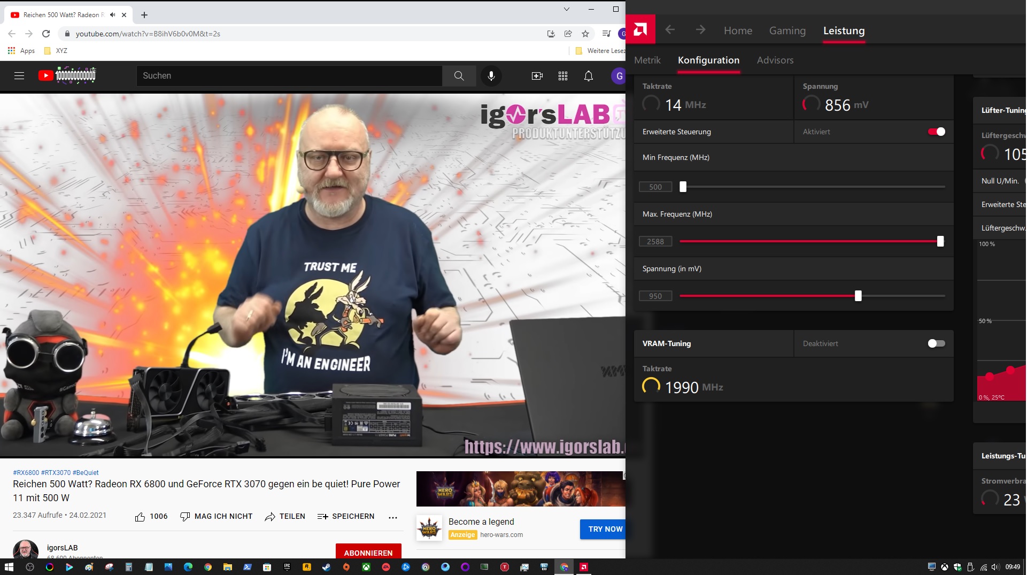Click the ABONNIEREN subscribe button

(368, 552)
